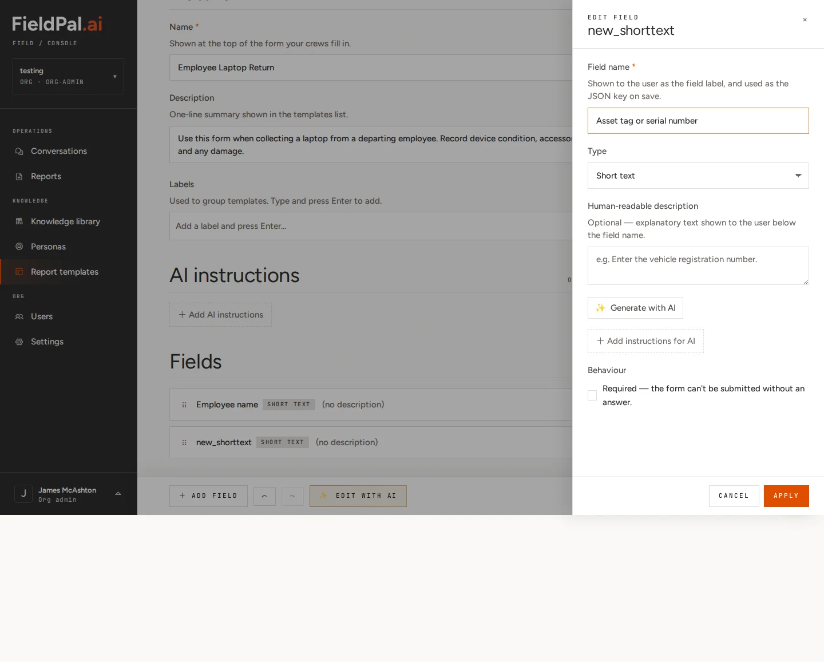The width and height of the screenshot is (824, 662).
Task: Open the Users page
Action: (x=68, y=316)
